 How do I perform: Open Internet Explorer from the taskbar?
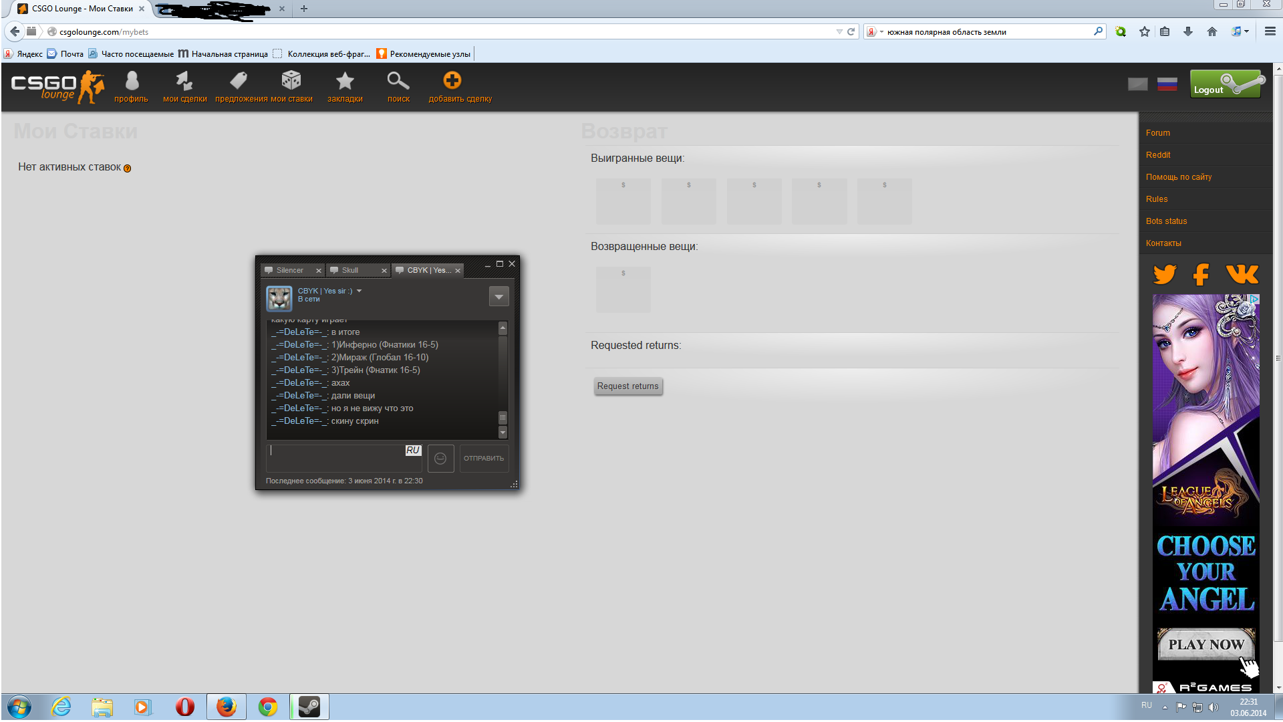61,707
